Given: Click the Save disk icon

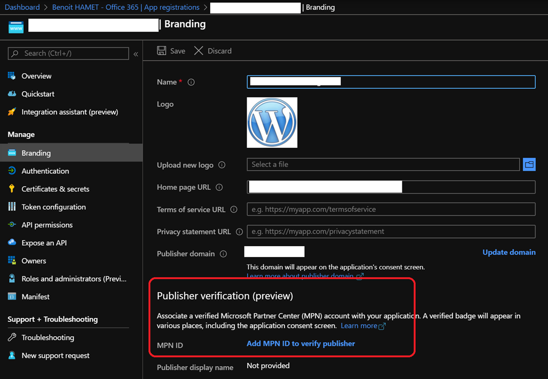Looking at the screenshot, I should (x=161, y=51).
